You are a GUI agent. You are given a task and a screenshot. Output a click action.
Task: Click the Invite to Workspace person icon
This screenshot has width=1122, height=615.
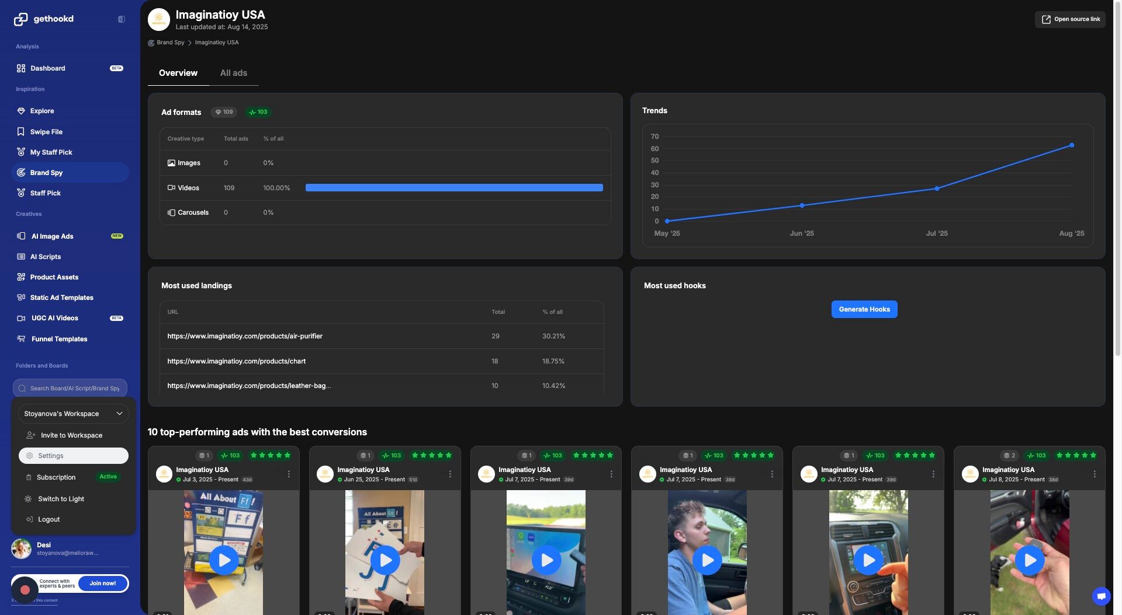31,435
